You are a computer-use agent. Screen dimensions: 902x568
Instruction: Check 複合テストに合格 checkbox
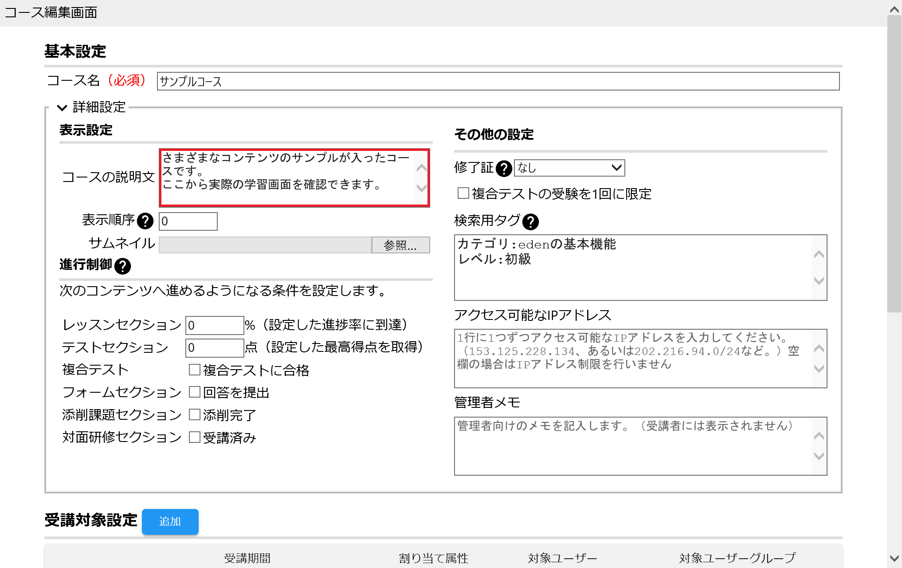[194, 369]
